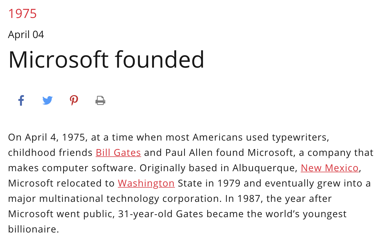This screenshot has width=384, height=242.
Task: Click the Microsoft founded headline
Action: coord(106,59)
